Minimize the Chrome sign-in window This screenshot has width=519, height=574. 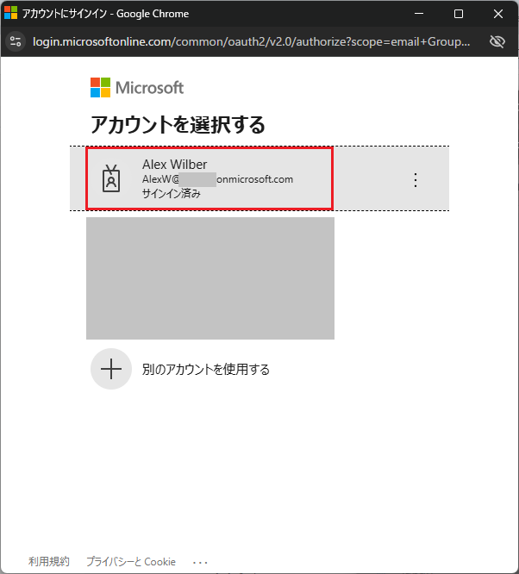[419, 14]
